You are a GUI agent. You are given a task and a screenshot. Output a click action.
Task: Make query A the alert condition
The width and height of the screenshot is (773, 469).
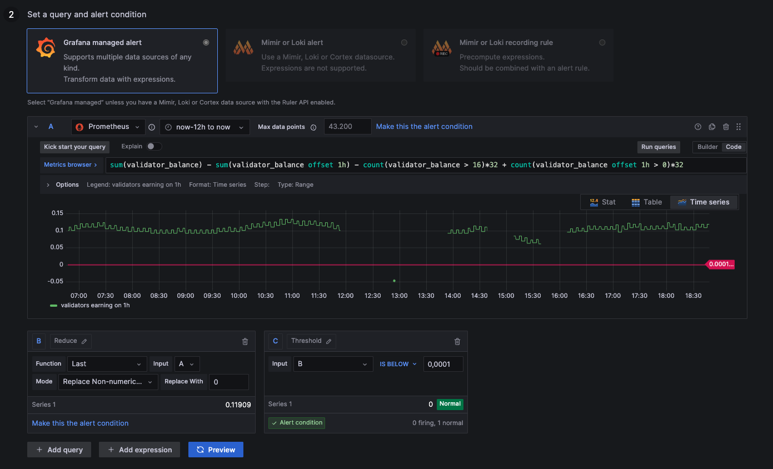[x=424, y=127]
